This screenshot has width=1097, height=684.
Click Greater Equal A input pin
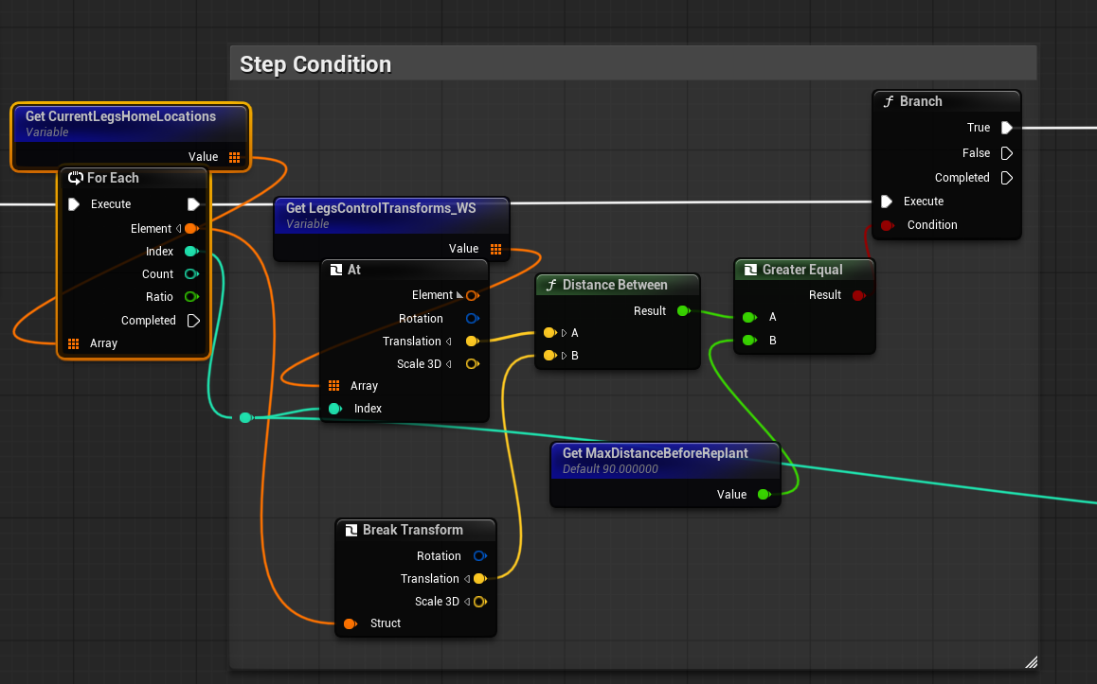tap(749, 317)
